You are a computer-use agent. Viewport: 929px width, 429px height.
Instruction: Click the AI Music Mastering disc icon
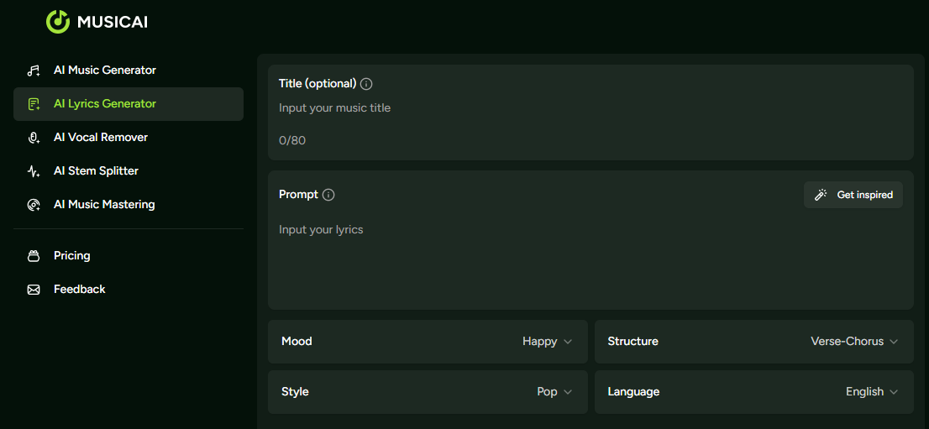tap(34, 205)
